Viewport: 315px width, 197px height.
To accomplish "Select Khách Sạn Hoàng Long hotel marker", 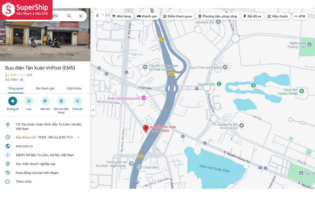I will tap(143, 98).
